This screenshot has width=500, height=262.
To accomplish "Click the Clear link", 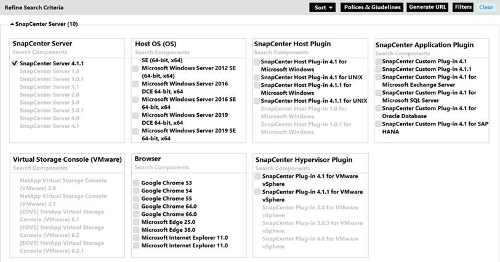I will point(486,7).
